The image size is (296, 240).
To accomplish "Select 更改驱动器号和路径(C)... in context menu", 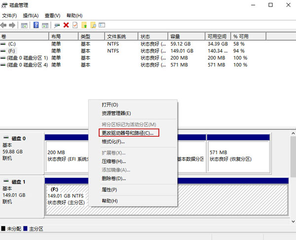I will coord(133,133).
